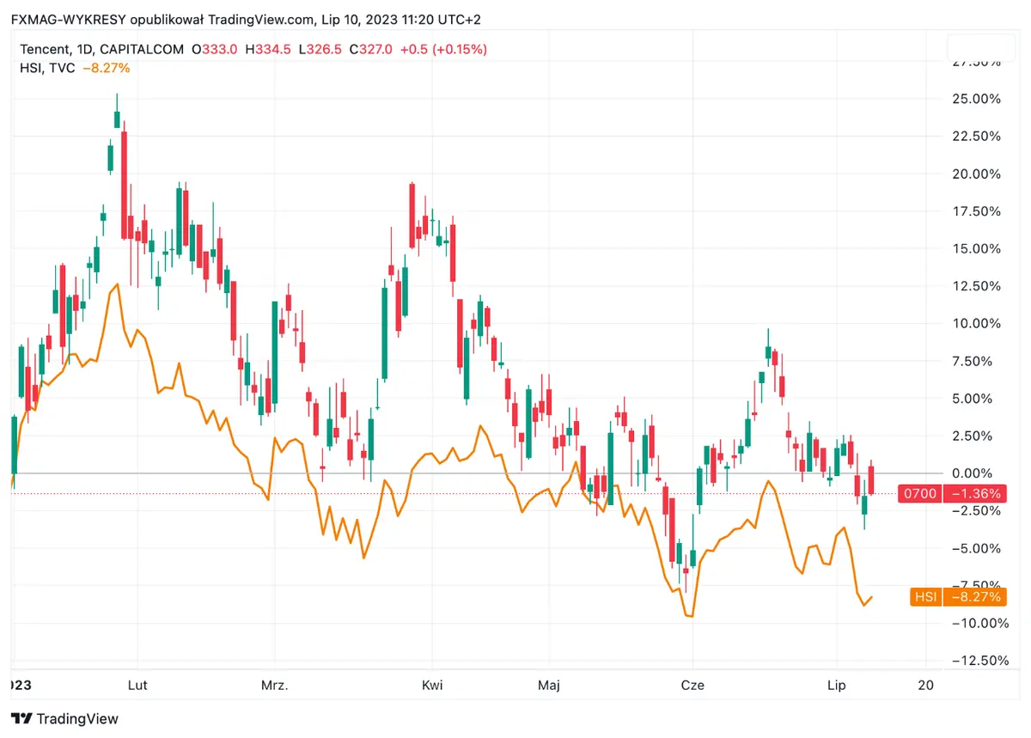Screen dimensions: 1031x738
Task: Click the orange −8.27% indicator value
Action: (105, 68)
